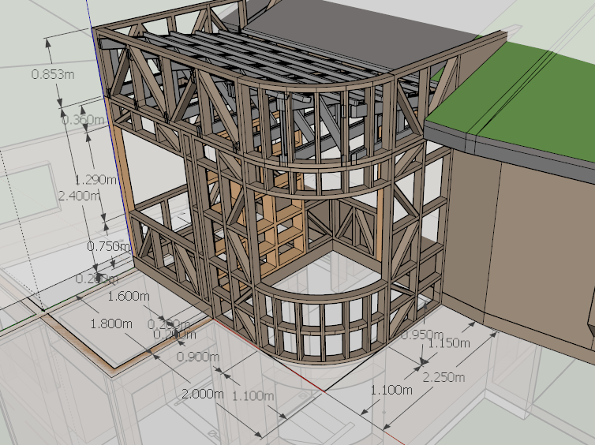Click the 2.250m dimension text
The image size is (595, 445).
point(442,376)
